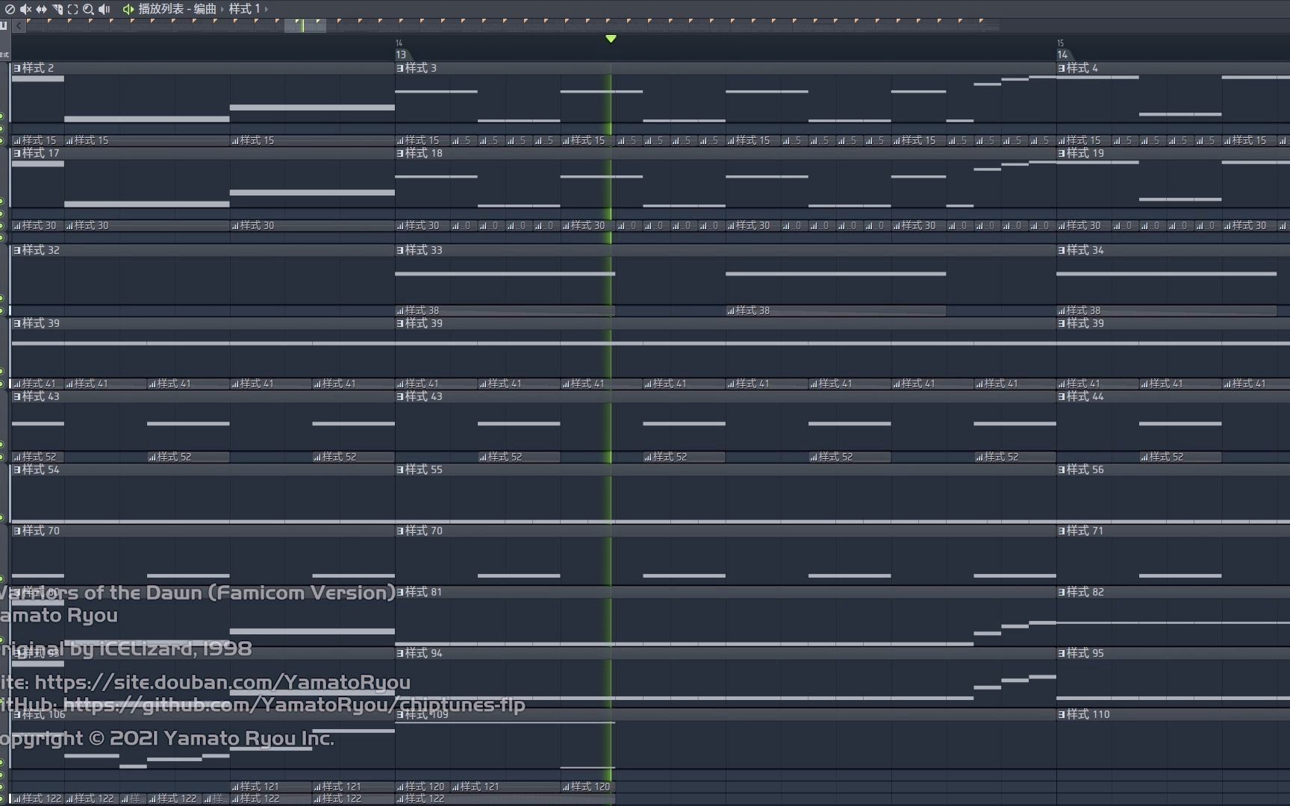Open clip menu of 样式 110
This screenshot has width=1290, height=806.
coord(1062,714)
